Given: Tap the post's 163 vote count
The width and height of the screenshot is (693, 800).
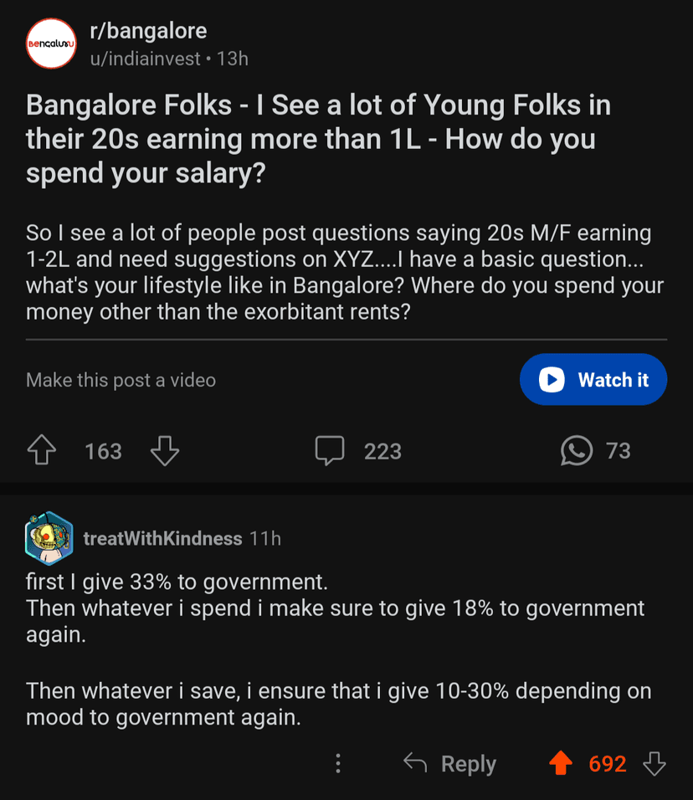Looking at the screenshot, I should [103, 452].
